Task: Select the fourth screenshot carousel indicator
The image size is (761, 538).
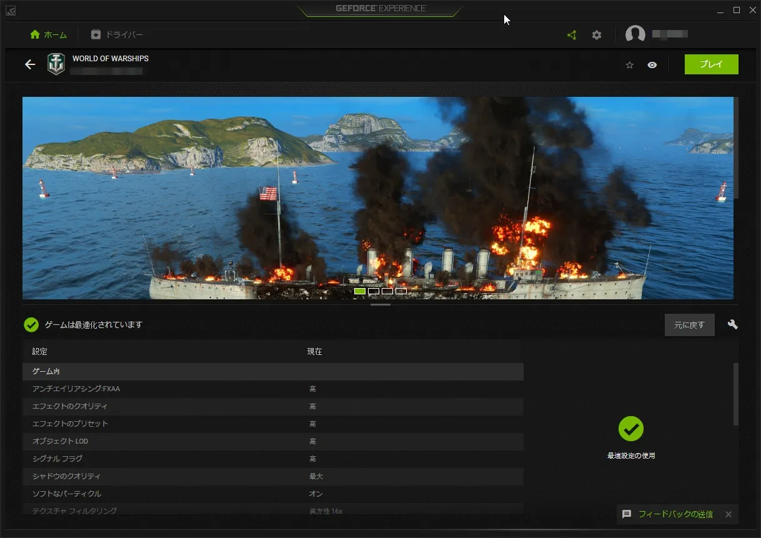Action: click(401, 291)
